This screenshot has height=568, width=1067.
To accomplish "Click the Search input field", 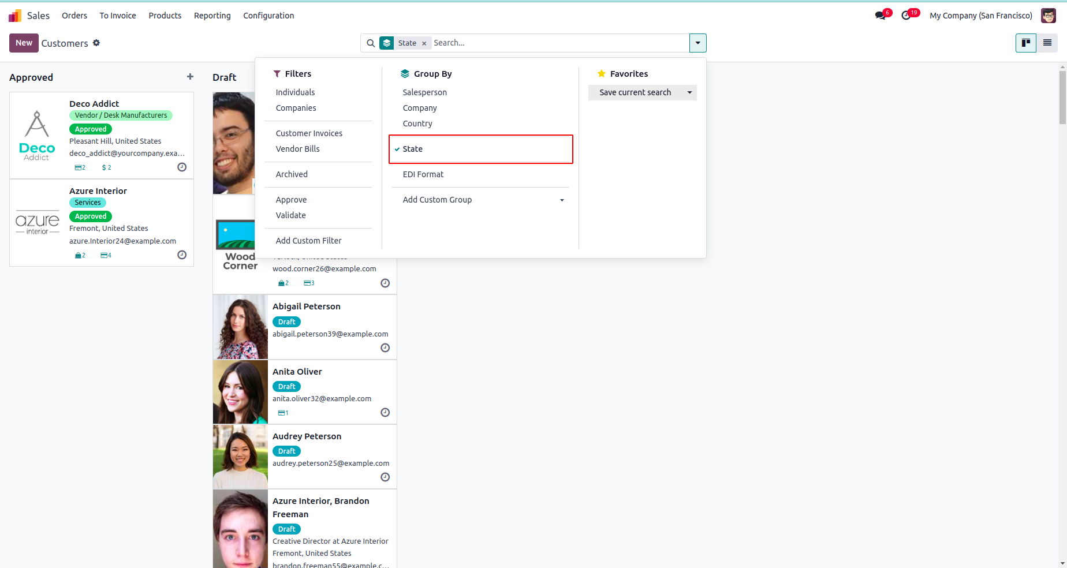I will click(559, 43).
